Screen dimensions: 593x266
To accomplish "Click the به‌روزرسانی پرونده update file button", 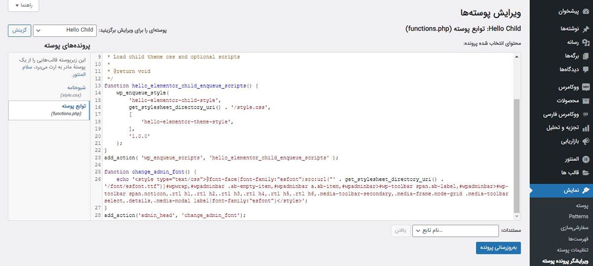I will [x=498, y=248].
